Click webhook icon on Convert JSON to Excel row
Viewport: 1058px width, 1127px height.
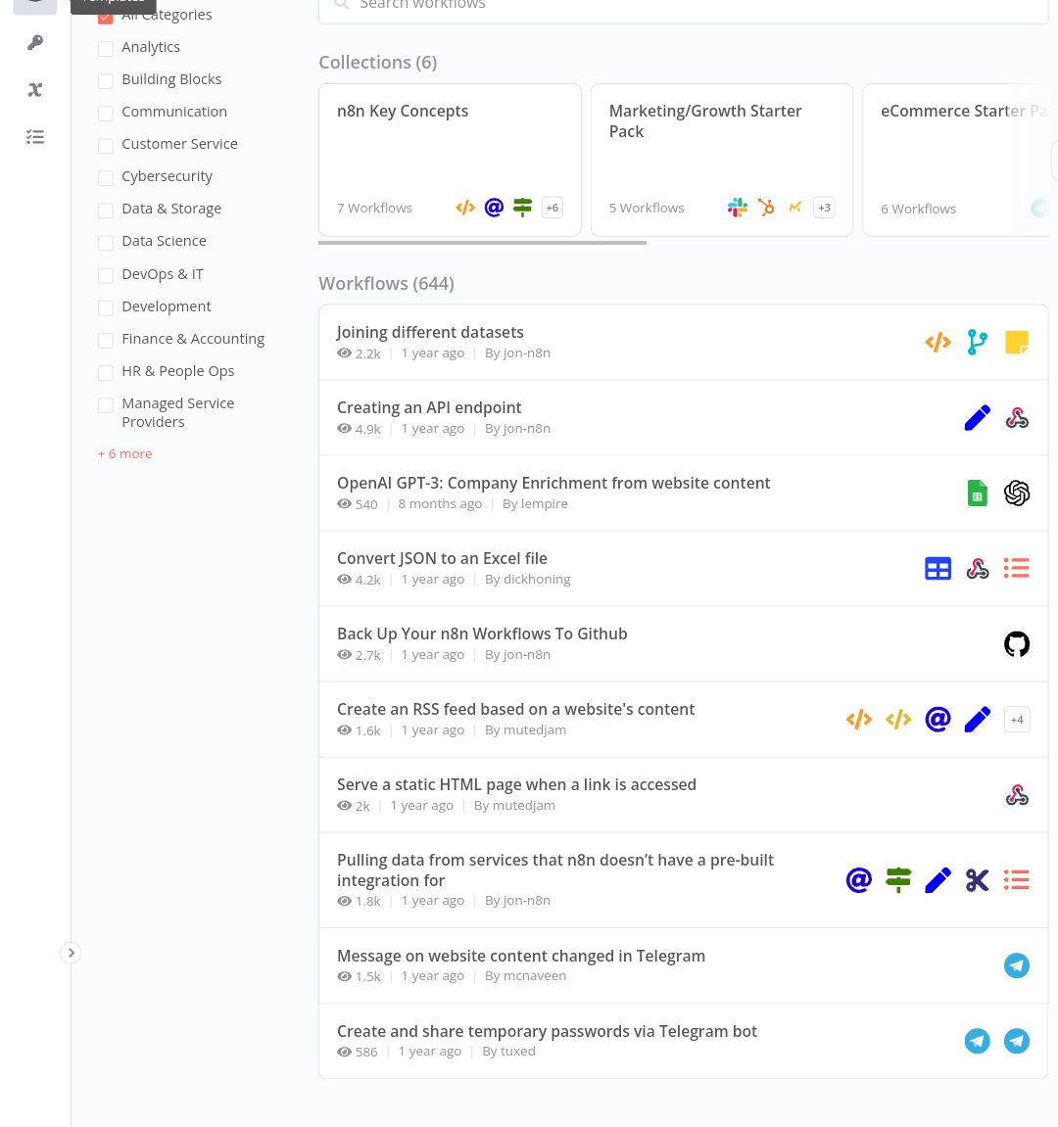[978, 569]
